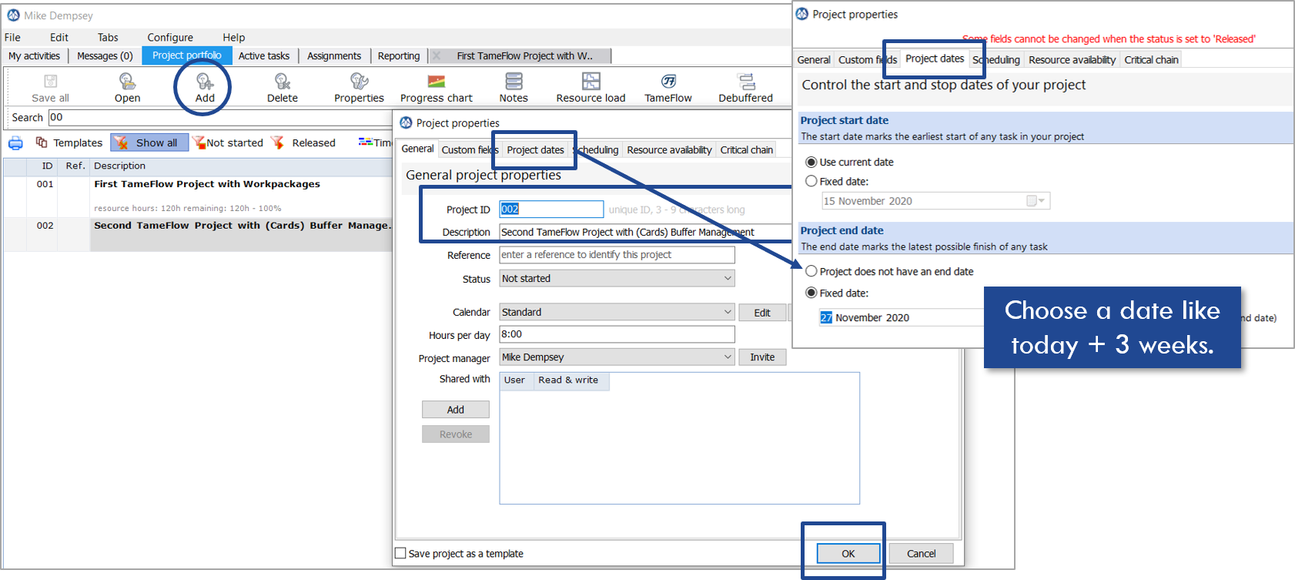Switch to Messages (0) tab
Image resolution: width=1295 pixels, height=580 pixels.
[x=105, y=55]
